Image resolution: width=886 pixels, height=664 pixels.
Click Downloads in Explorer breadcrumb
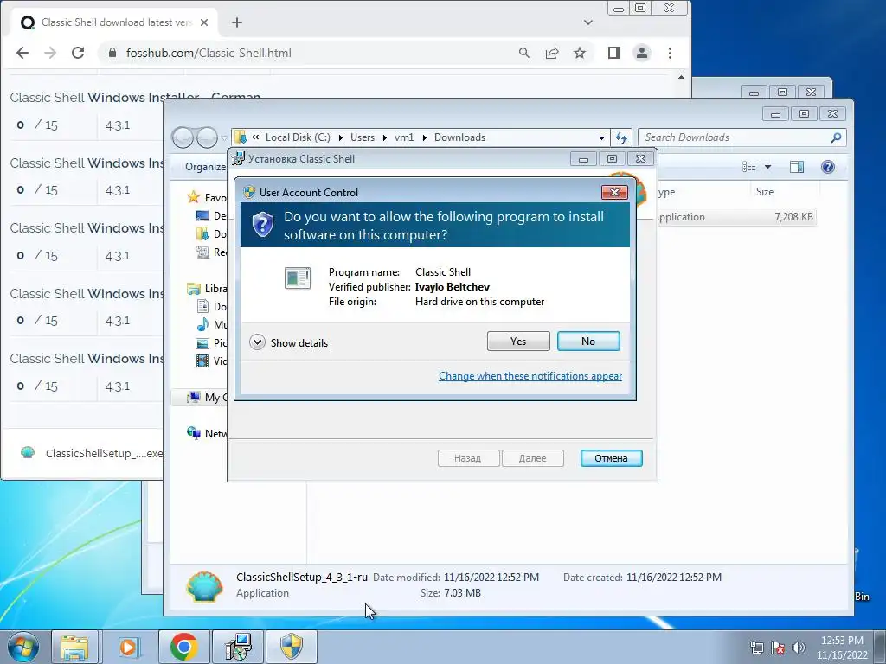[x=459, y=137]
